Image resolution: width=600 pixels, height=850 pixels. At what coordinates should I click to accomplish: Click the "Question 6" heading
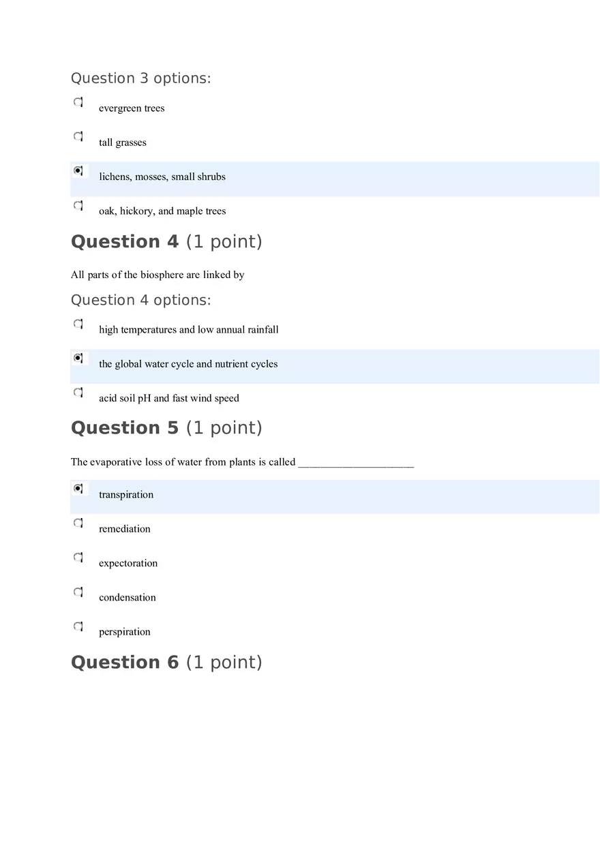tap(166, 662)
